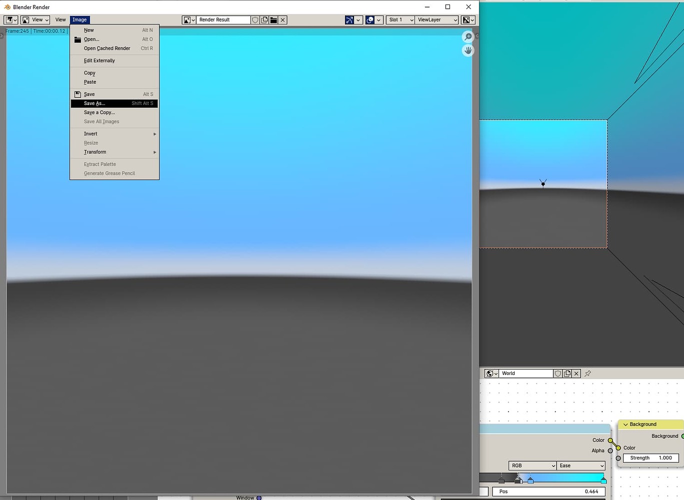This screenshot has height=500, width=684.
Task: Collapse the Background node header chevron
Action: coord(625,424)
